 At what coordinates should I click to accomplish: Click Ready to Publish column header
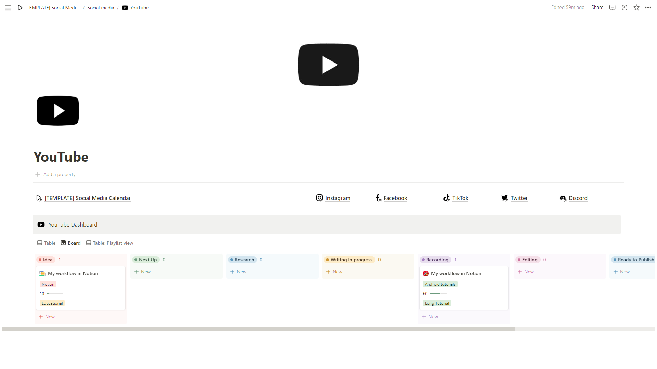[x=634, y=260]
